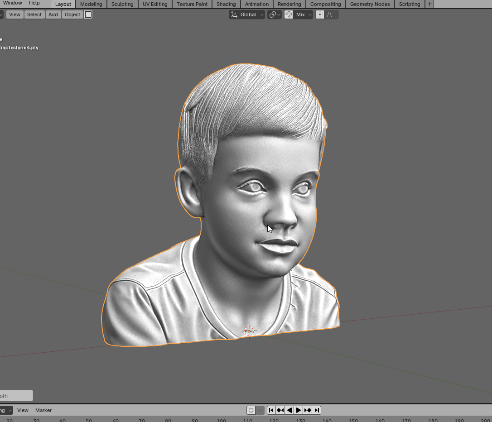The width and height of the screenshot is (492, 422).
Task: Open the timeline Marker menu
Action: point(43,410)
